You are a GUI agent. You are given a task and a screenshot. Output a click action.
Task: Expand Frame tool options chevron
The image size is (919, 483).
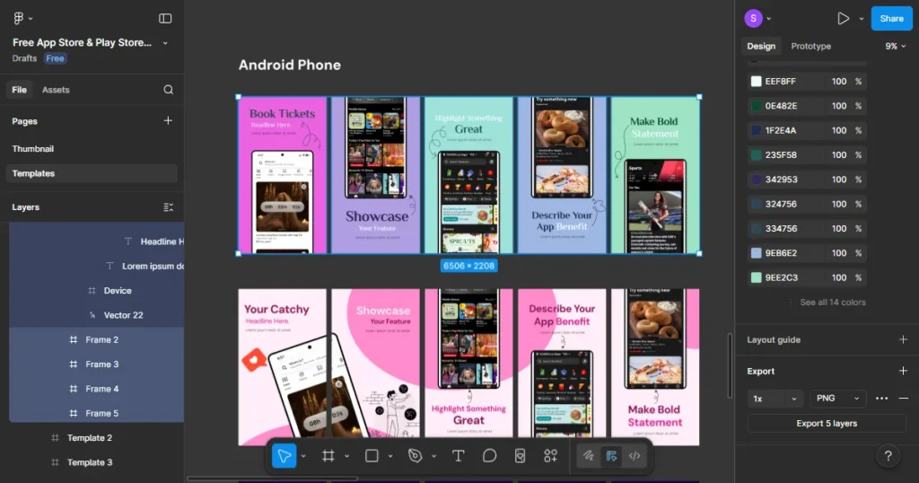click(346, 456)
